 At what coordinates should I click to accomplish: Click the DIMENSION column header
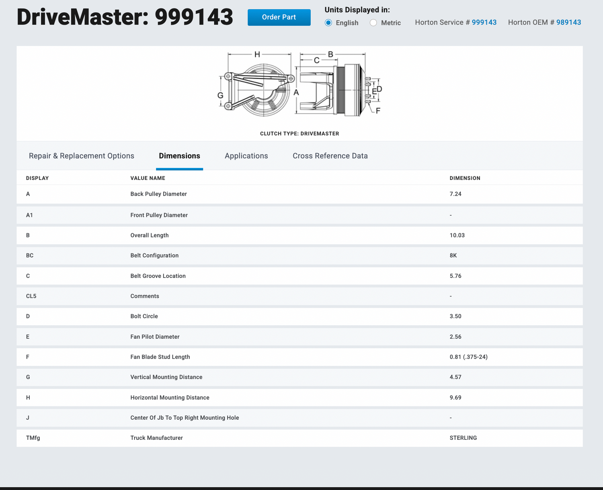465,178
